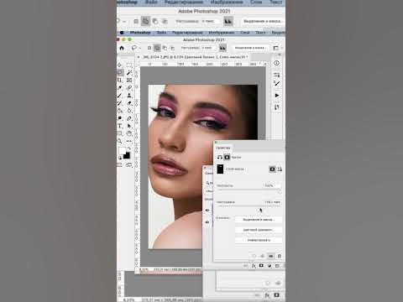The width and height of the screenshot is (403, 302).
Task: Click the layer mask thumbnail in Properties
Action: tap(220, 169)
